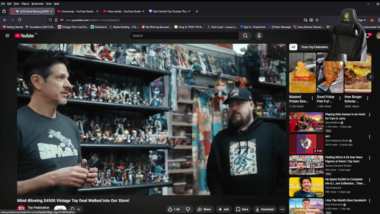Viewport: 380px width, 214px height.
Task: Ask about this video with the Ask button
Action: [x=224, y=209]
